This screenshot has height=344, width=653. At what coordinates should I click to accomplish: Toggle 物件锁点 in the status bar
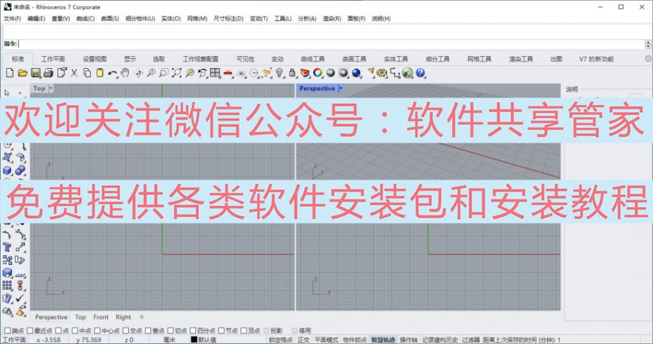click(x=355, y=340)
